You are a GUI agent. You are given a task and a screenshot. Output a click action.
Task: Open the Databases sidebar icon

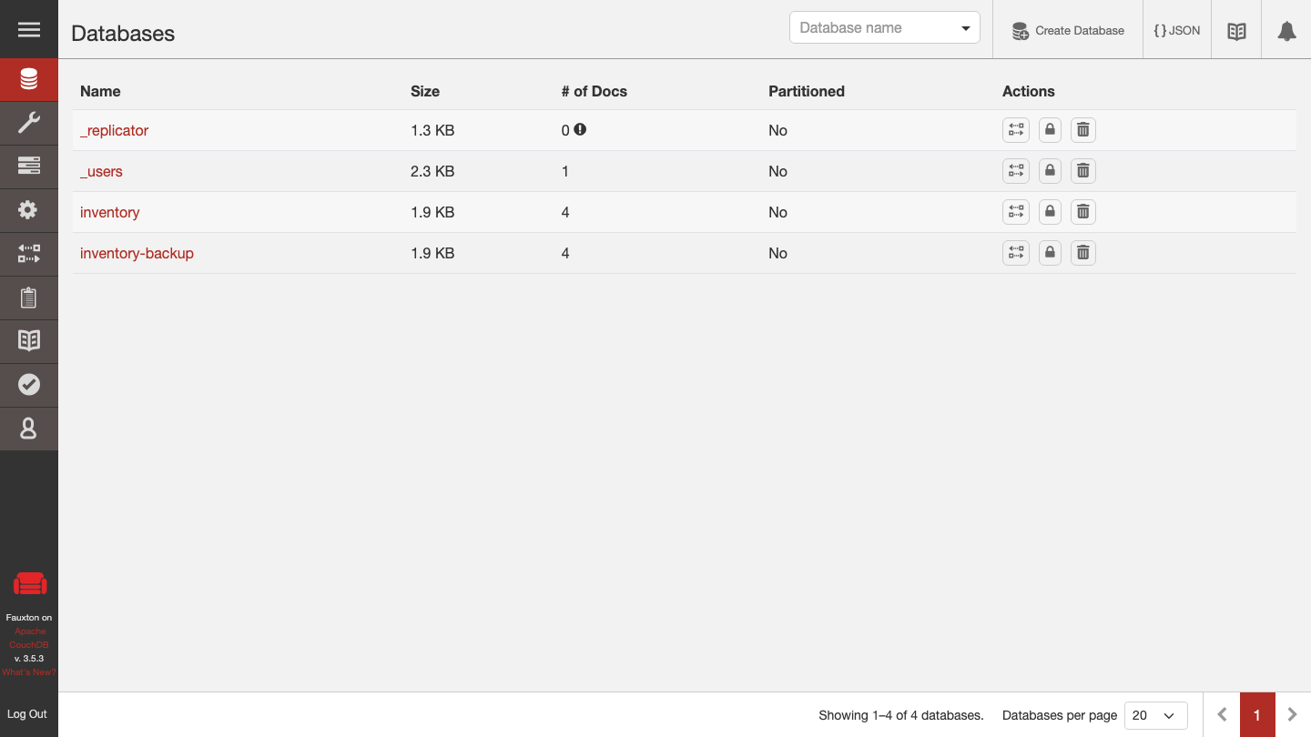(x=29, y=80)
